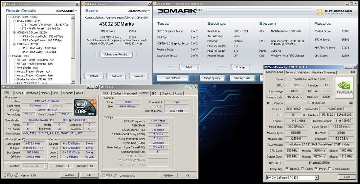
Task: Collapse the CPU Score tree node
Action: pos(14,44)
